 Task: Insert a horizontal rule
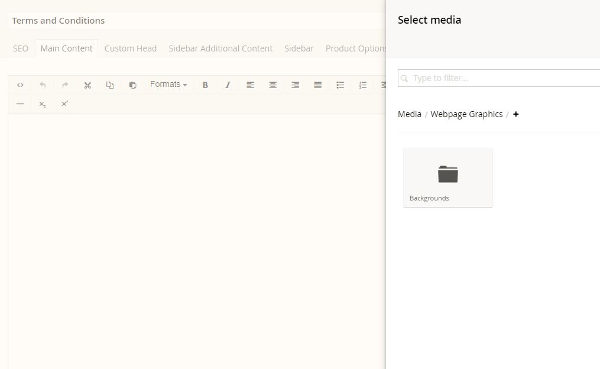(20, 103)
